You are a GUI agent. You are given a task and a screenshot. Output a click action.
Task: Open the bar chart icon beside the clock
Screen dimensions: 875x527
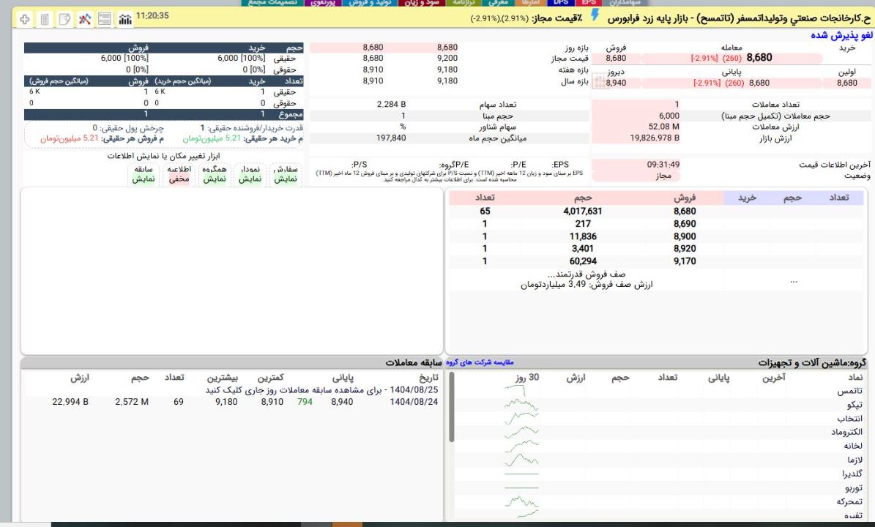(122, 17)
